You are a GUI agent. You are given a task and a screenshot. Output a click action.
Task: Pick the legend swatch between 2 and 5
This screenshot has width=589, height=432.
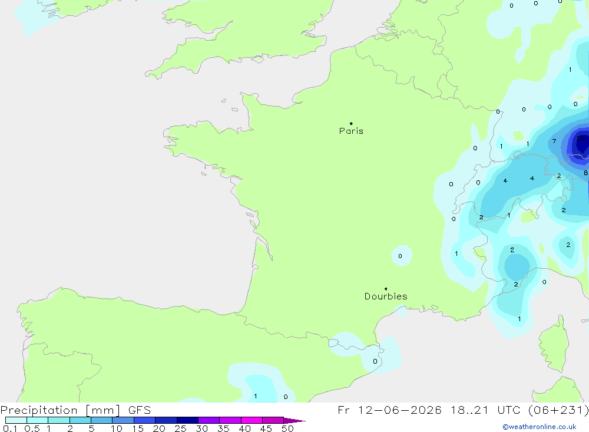click(x=80, y=420)
